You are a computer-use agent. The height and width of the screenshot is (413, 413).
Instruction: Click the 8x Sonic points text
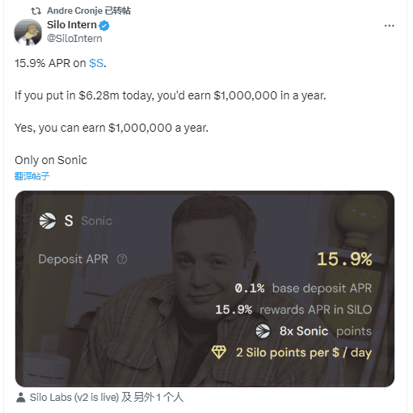326,331
